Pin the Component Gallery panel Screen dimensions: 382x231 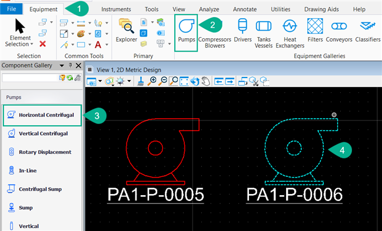click(x=70, y=65)
